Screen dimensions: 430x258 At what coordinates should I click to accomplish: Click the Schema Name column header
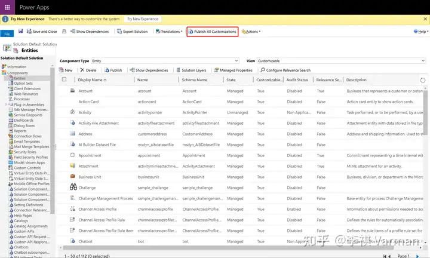[x=195, y=80]
